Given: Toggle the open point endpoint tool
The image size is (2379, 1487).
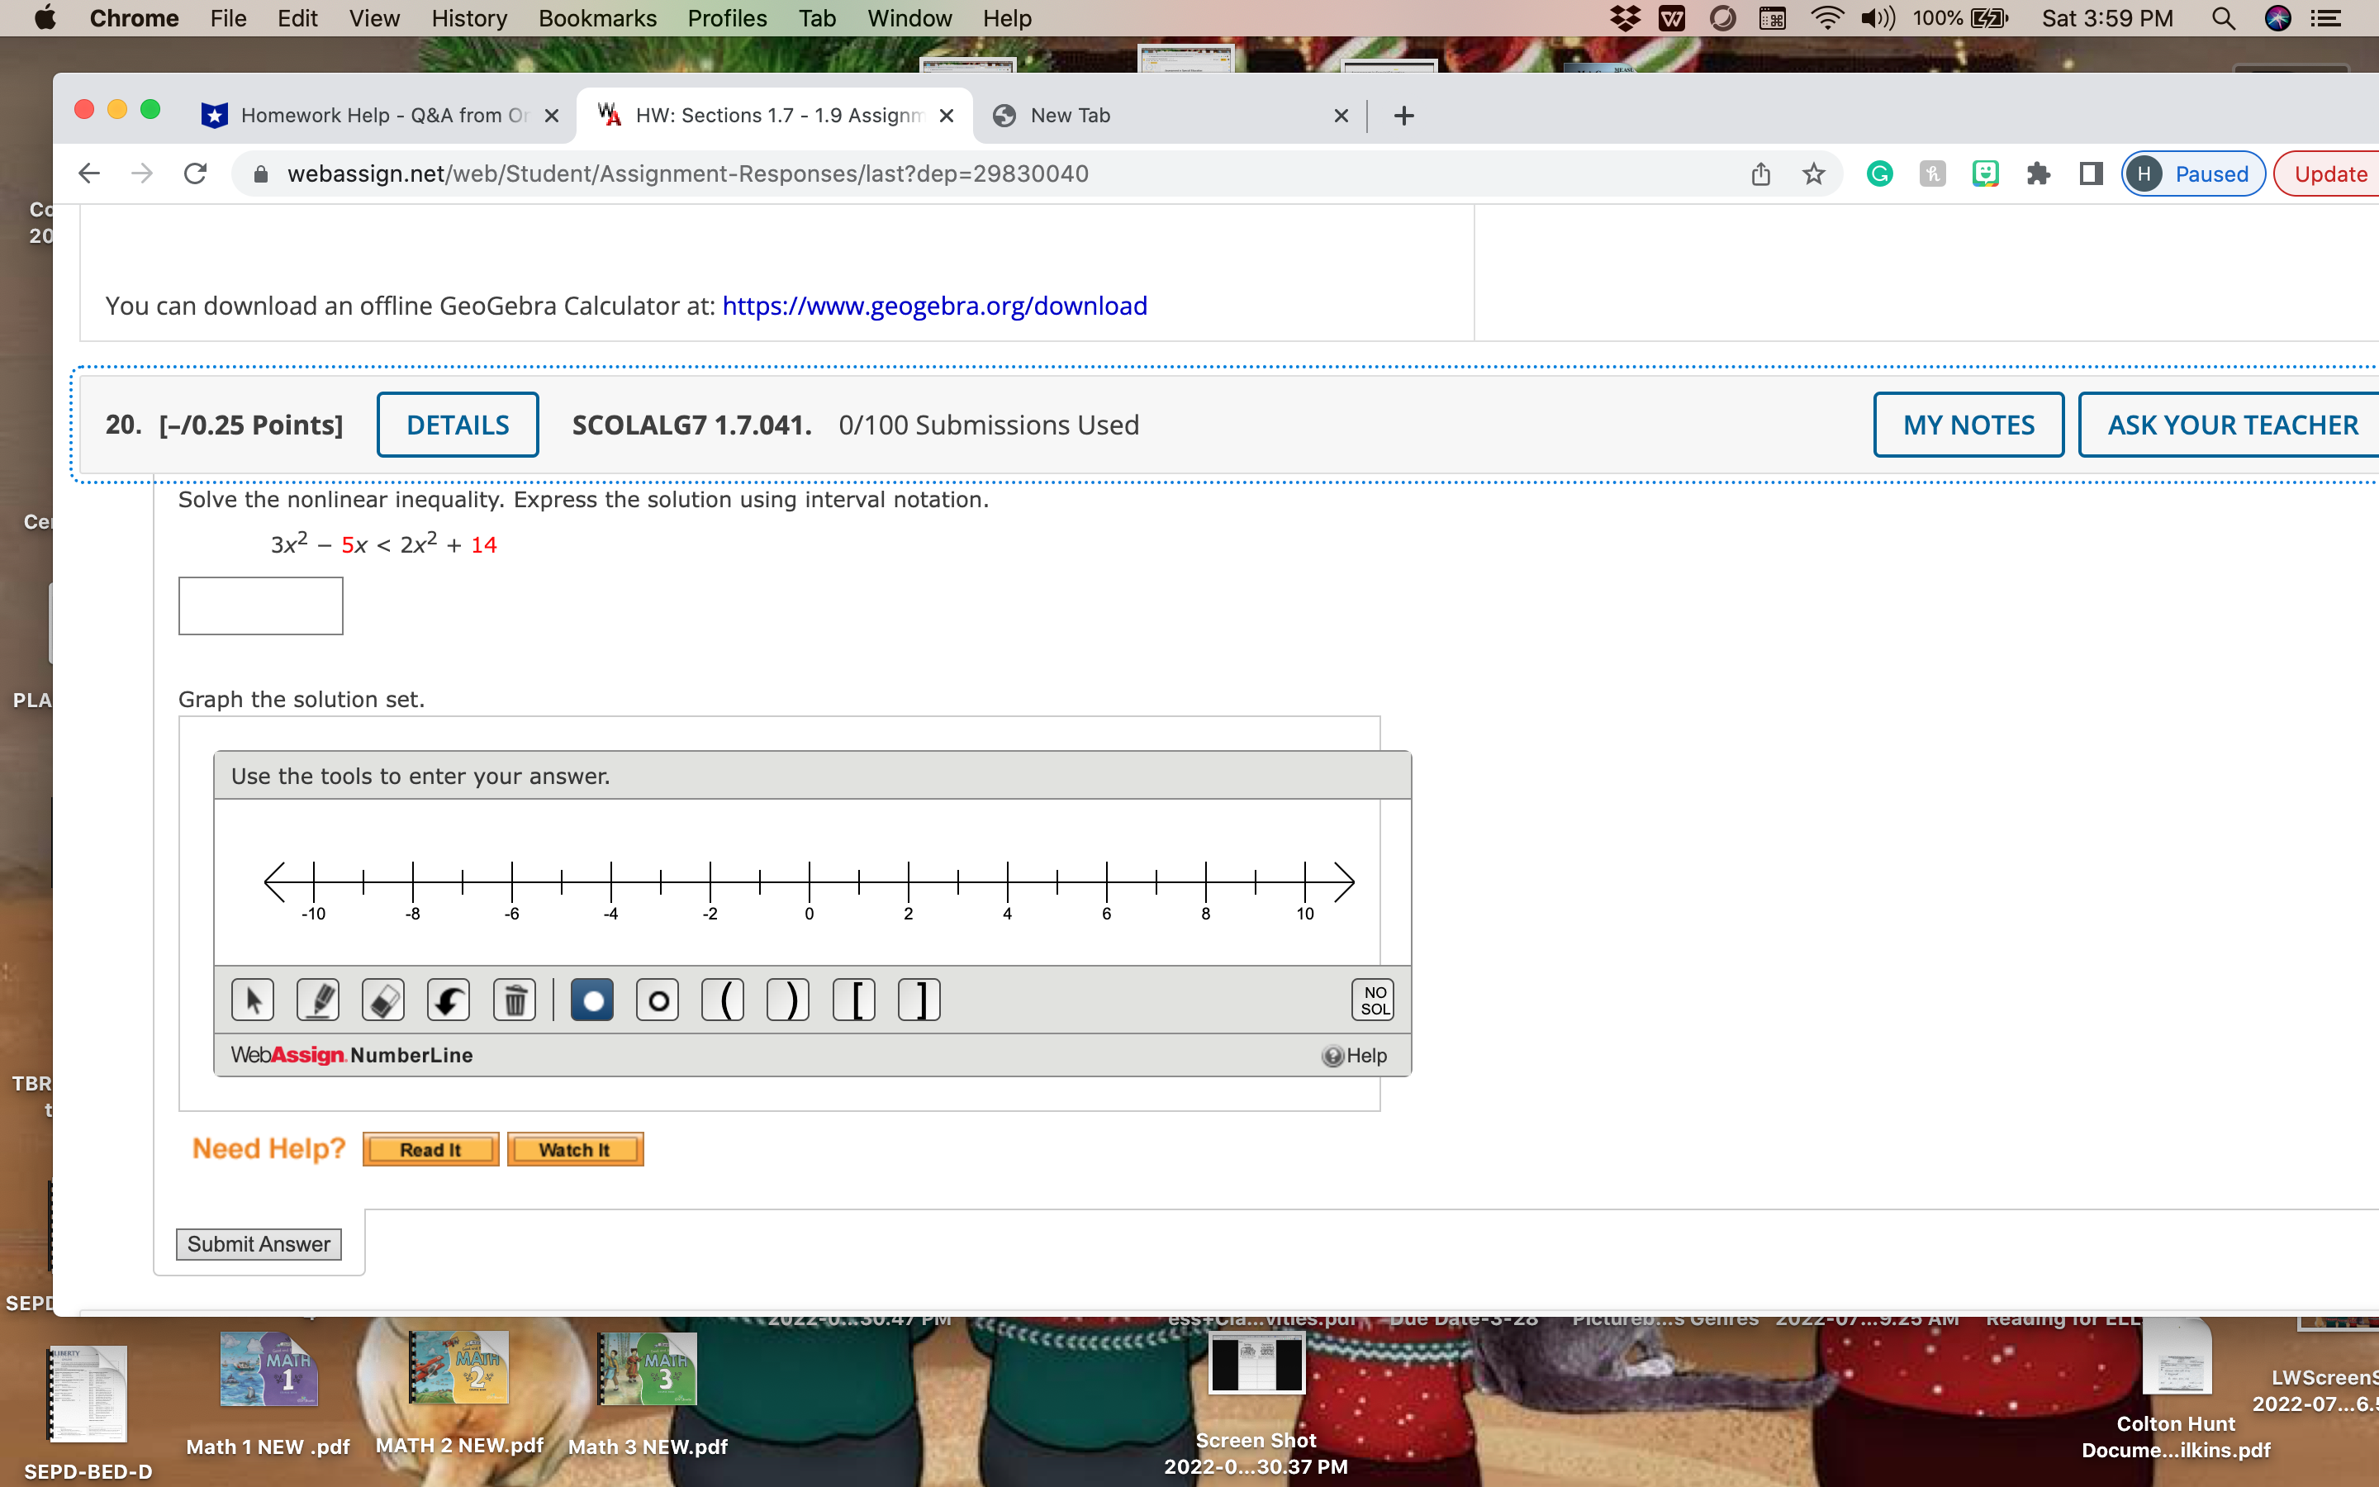Looking at the screenshot, I should pos(657,1000).
